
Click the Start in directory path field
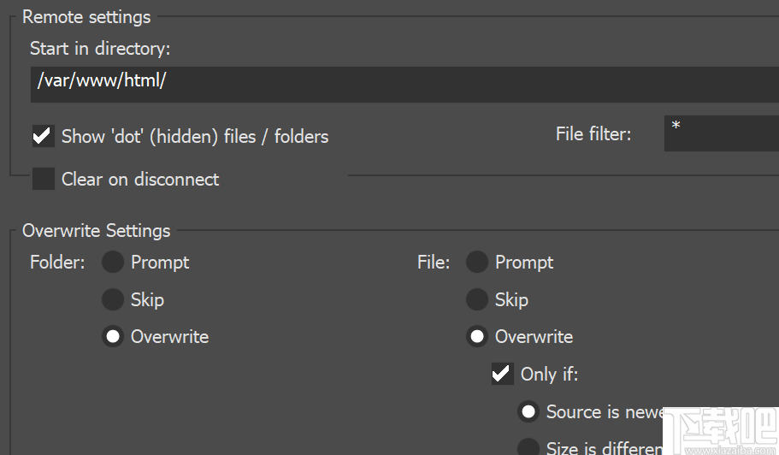(402, 84)
